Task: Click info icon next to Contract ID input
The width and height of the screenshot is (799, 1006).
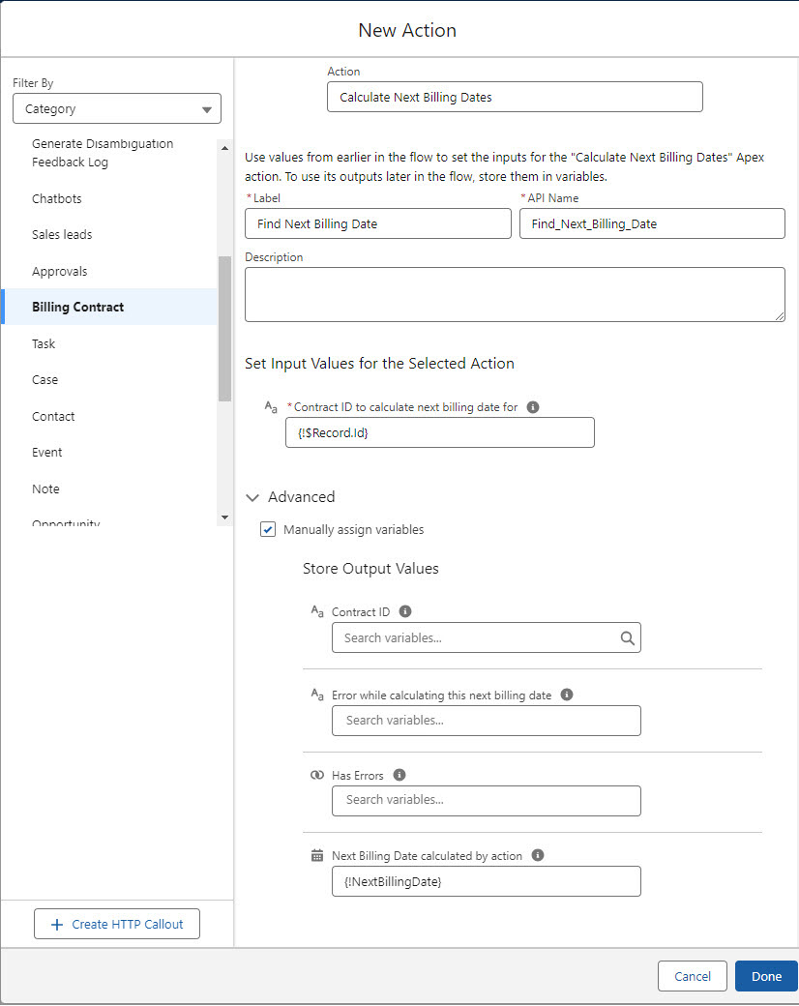Action: (x=533, y=407)
